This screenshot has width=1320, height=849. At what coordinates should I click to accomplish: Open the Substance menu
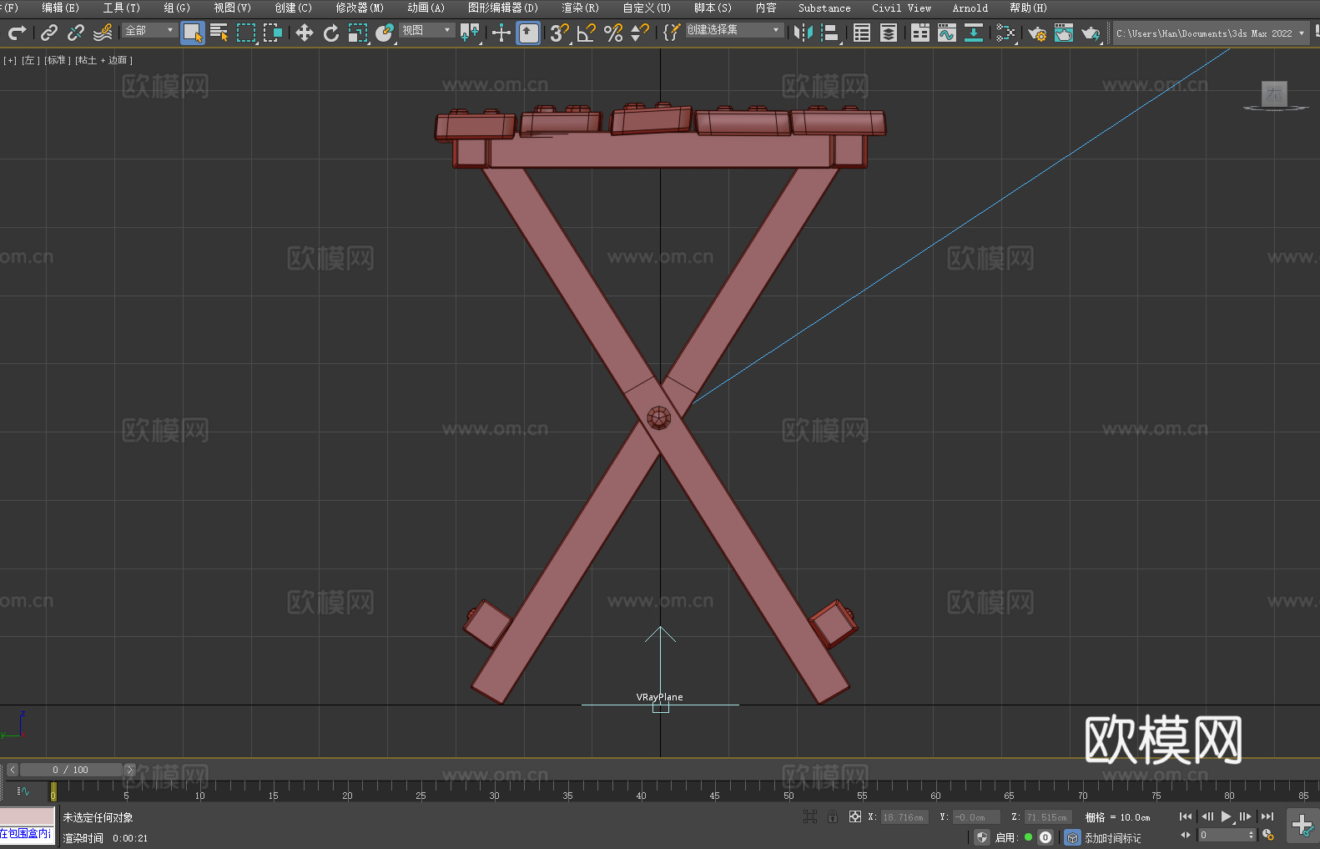click(824, 8)
